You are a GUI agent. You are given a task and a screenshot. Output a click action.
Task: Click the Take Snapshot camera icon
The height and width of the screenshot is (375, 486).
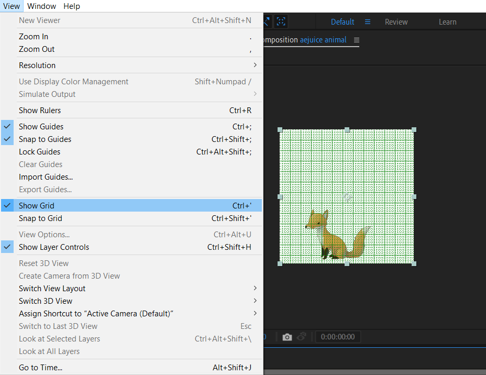[x=287, y=337]
